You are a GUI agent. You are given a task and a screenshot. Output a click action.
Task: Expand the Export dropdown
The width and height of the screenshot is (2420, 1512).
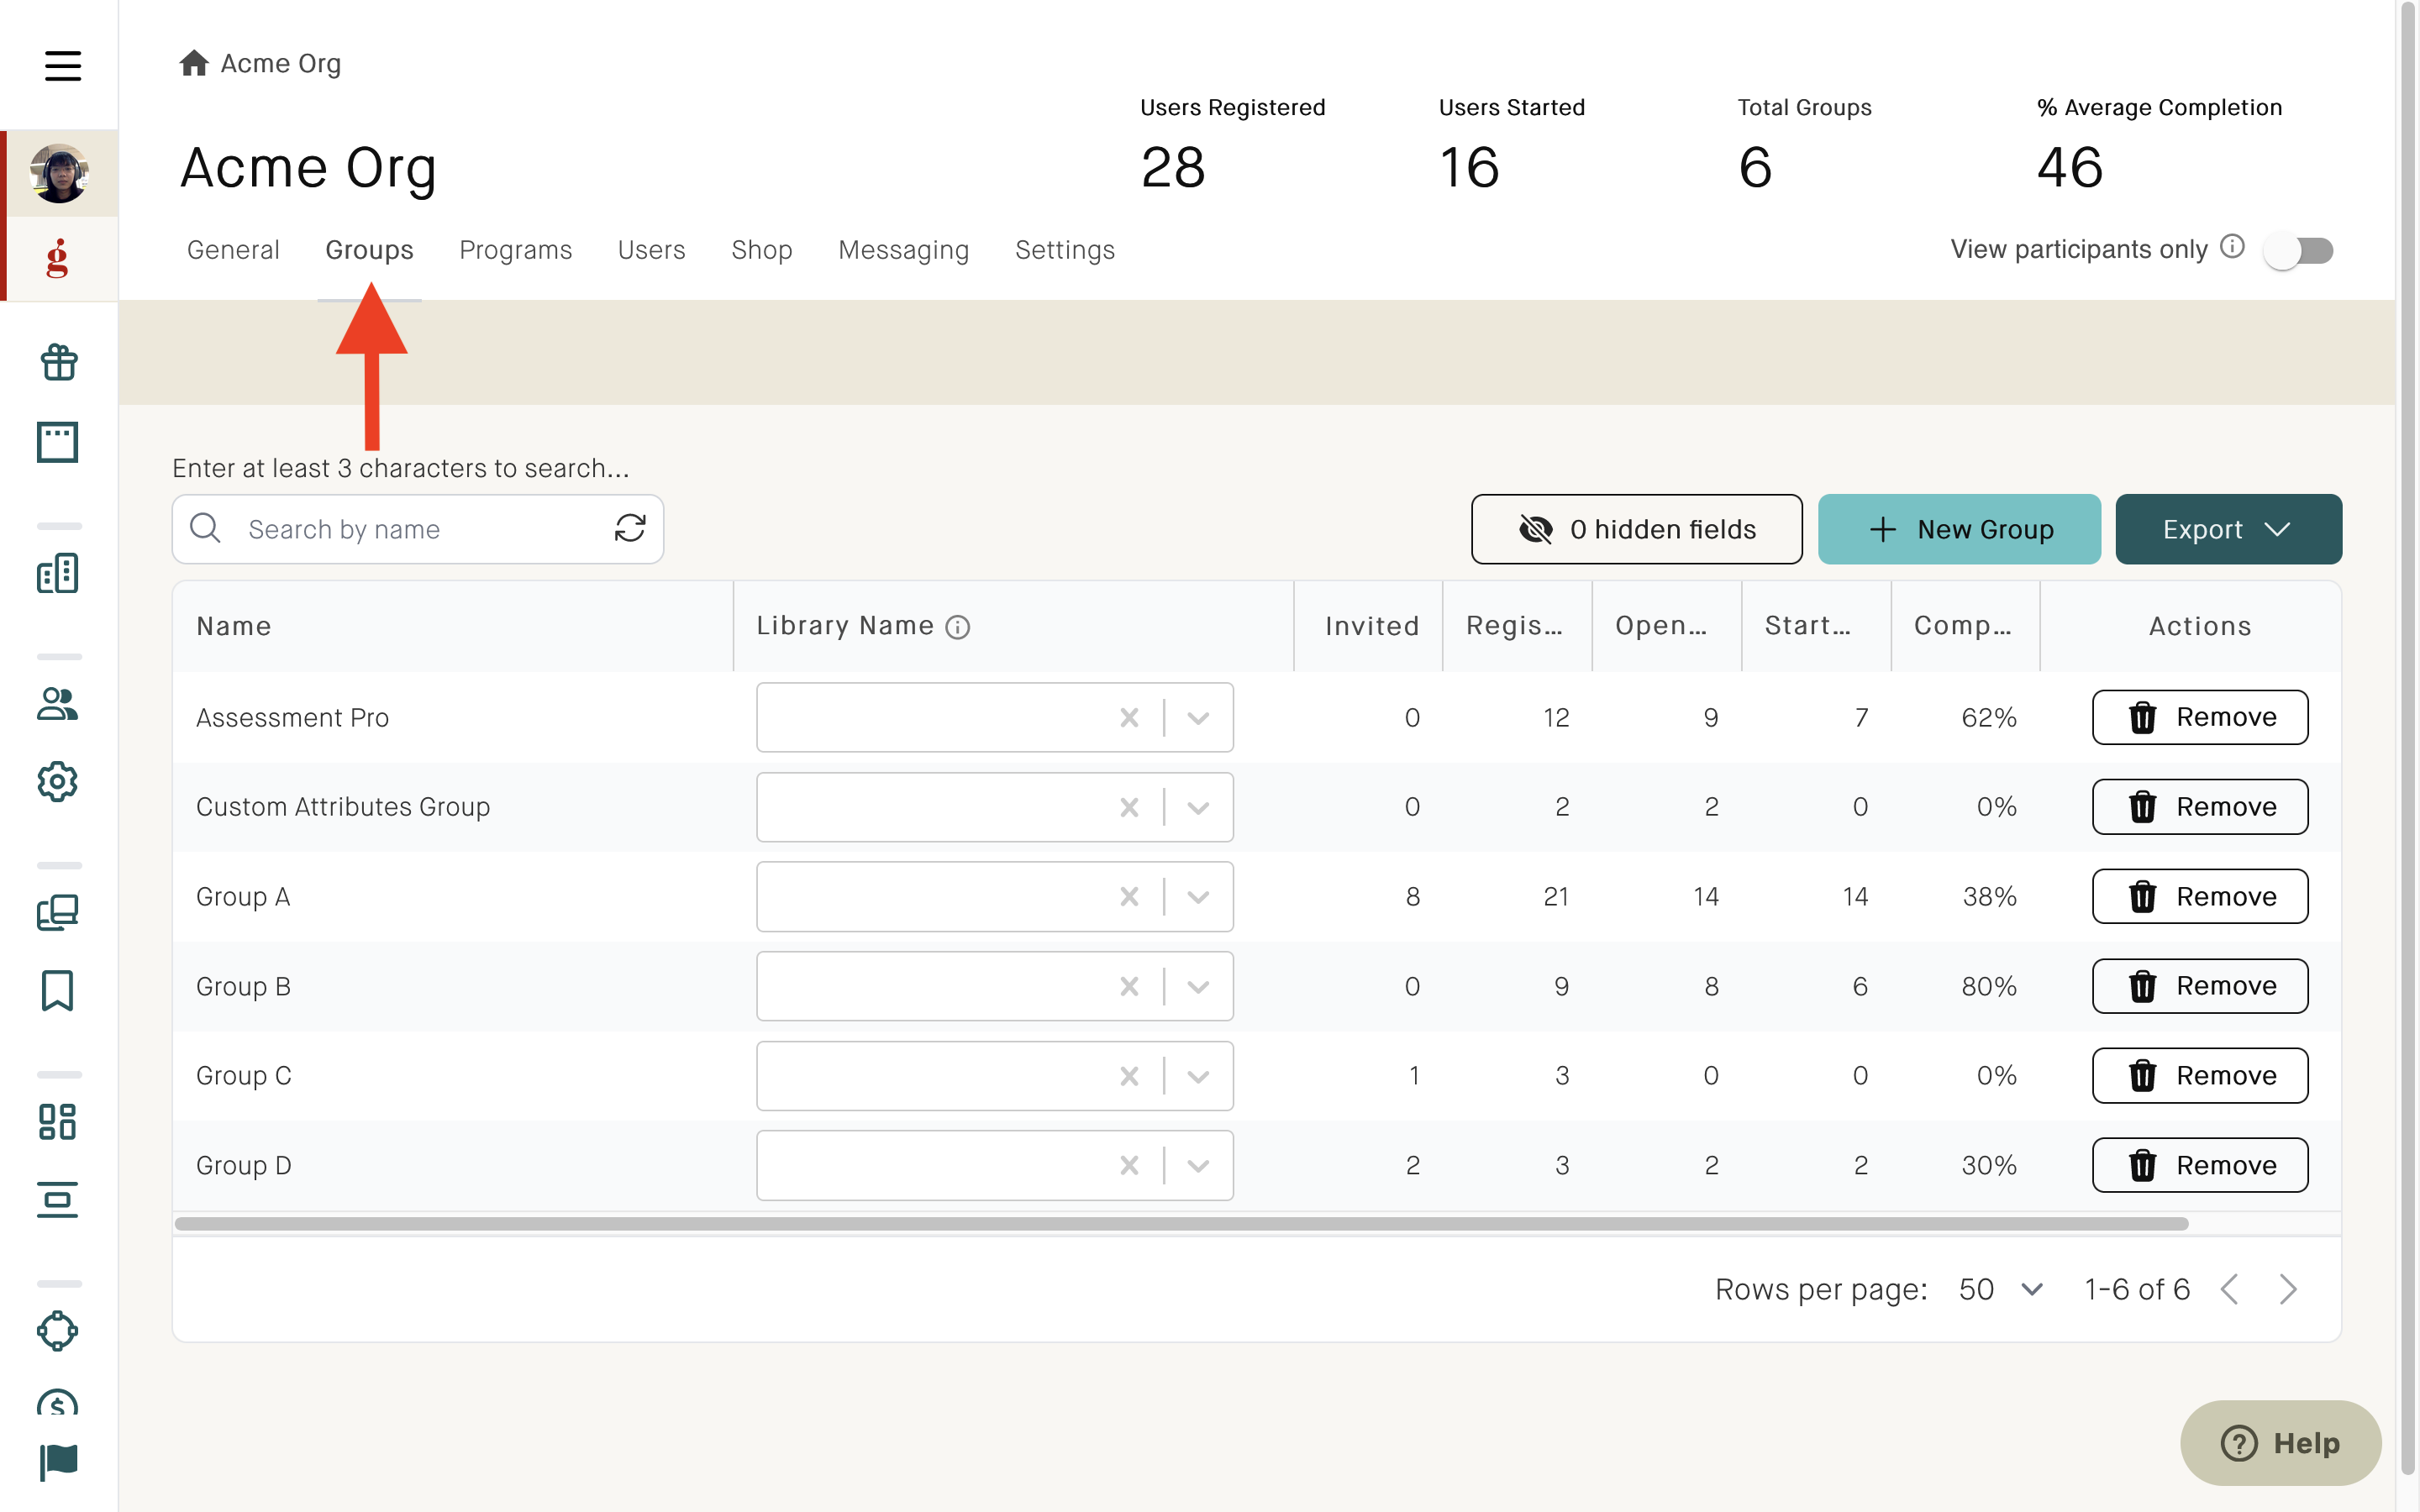click(x=2228, y=529)
